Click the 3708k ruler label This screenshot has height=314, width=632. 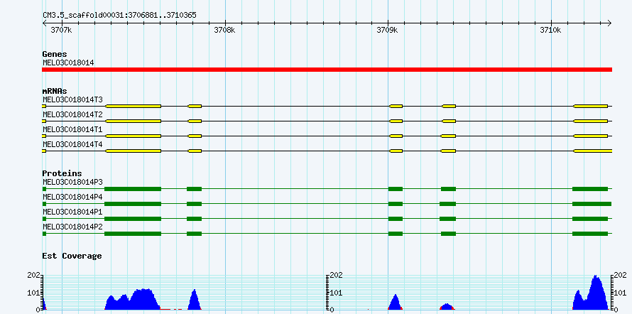click(x=224, y=30)
